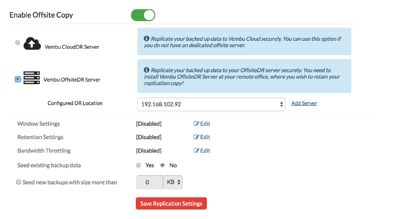
Task: Open the KB size unit dropdown
Action: pyautogui.click(x=173, y=182)
